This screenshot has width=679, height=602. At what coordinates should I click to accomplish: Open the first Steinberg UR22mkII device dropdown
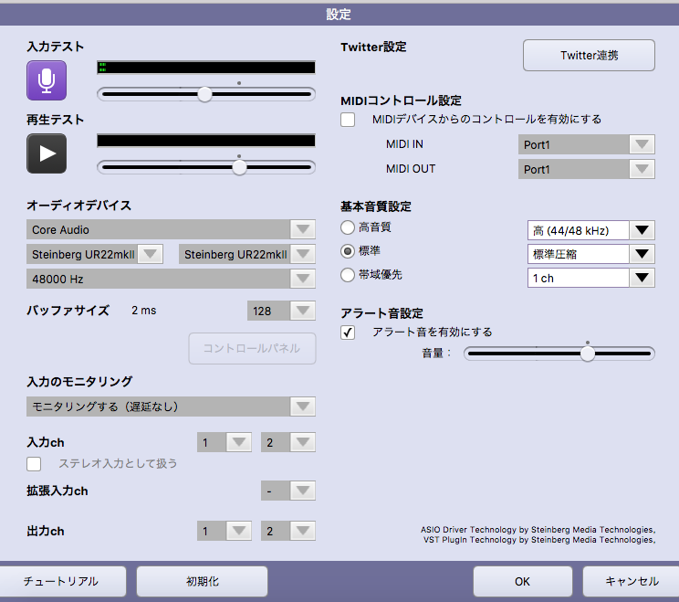94,254
